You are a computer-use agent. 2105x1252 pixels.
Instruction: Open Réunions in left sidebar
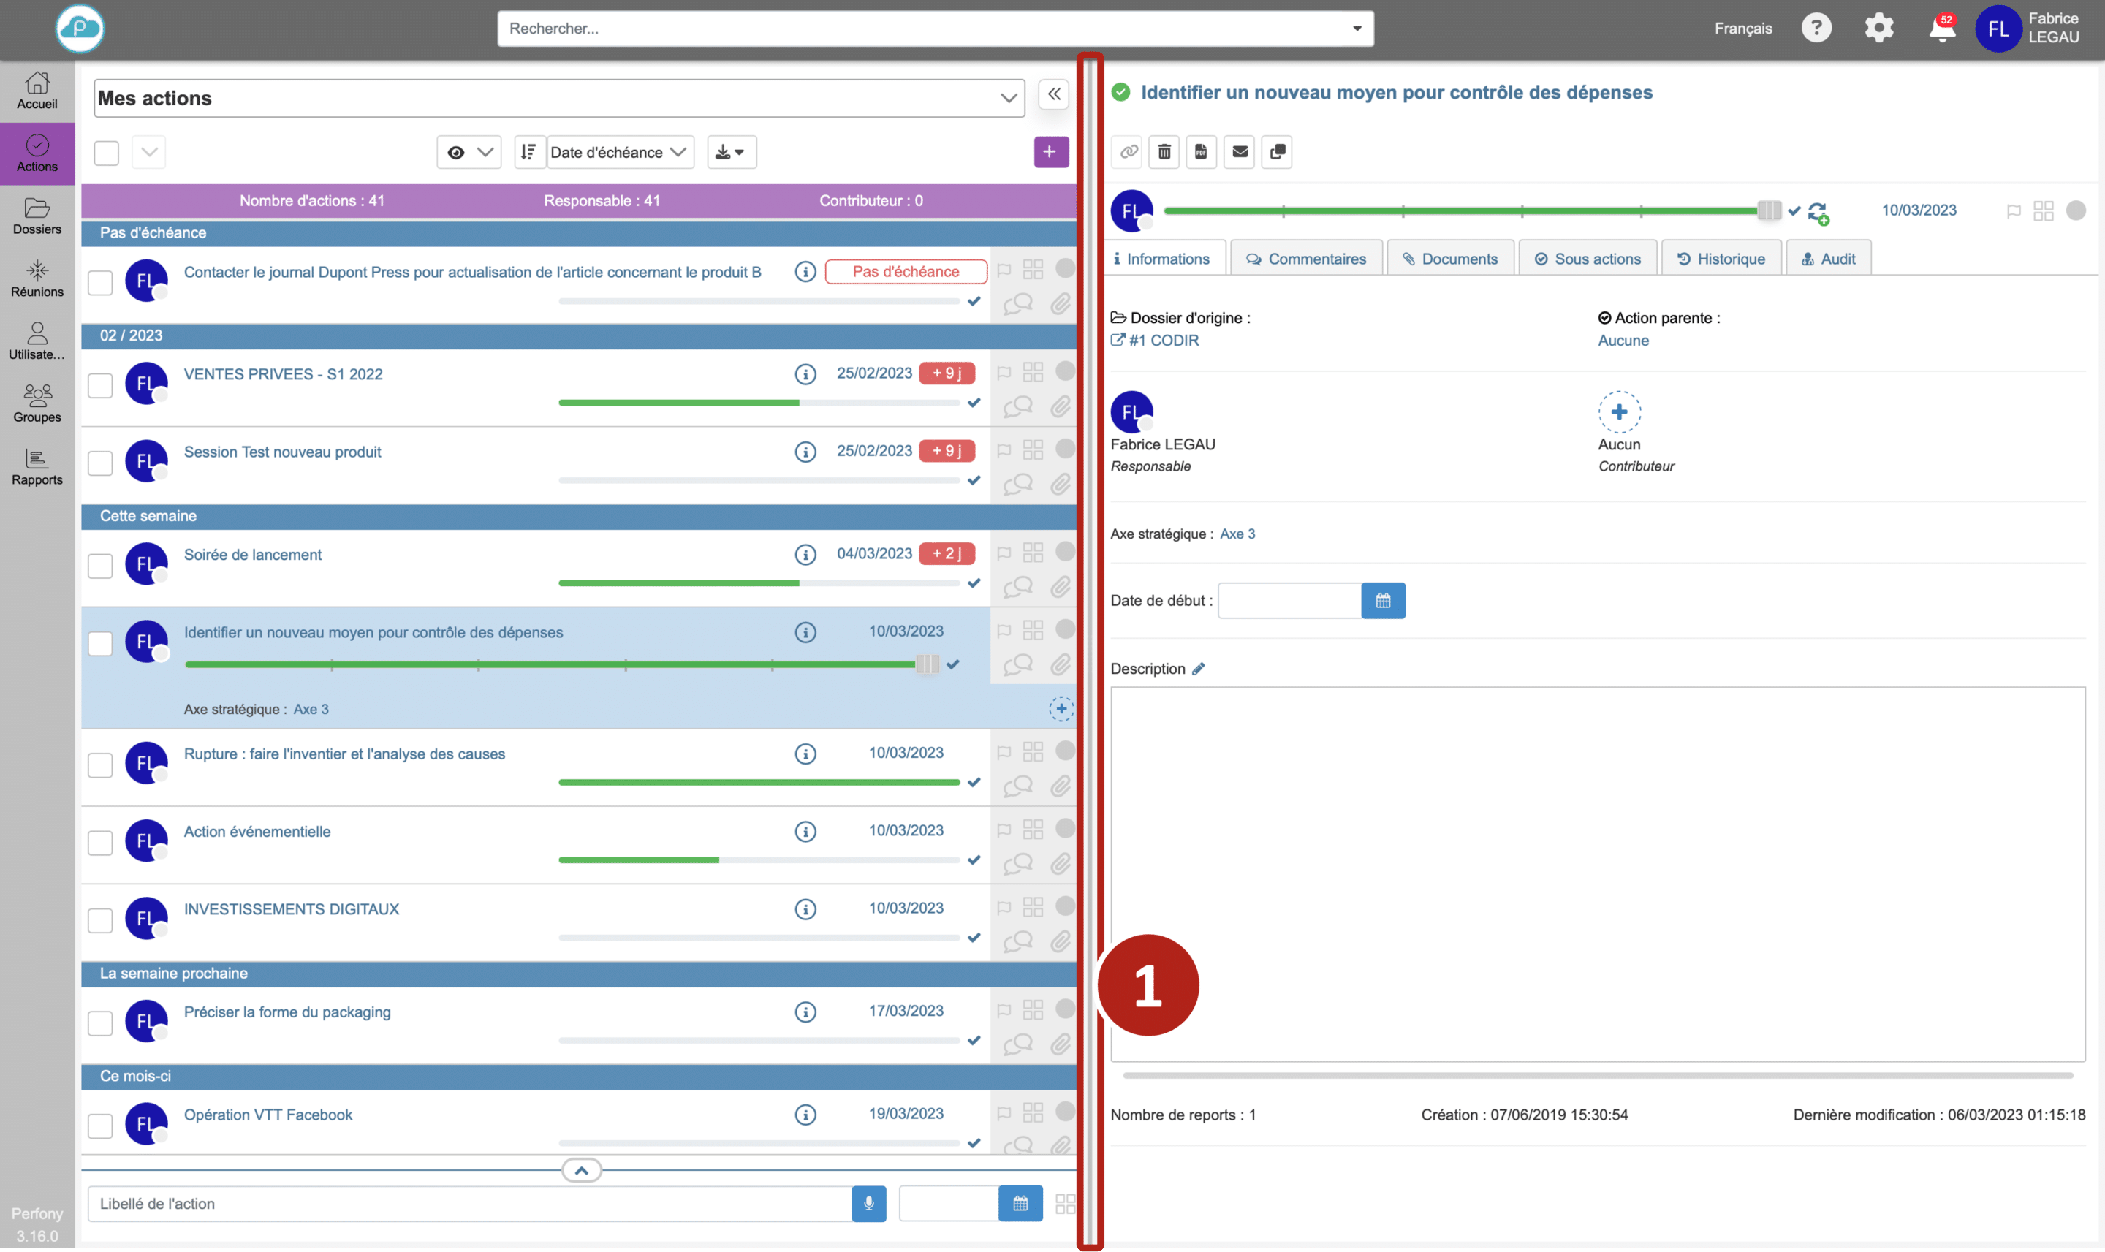pos(37,279)
